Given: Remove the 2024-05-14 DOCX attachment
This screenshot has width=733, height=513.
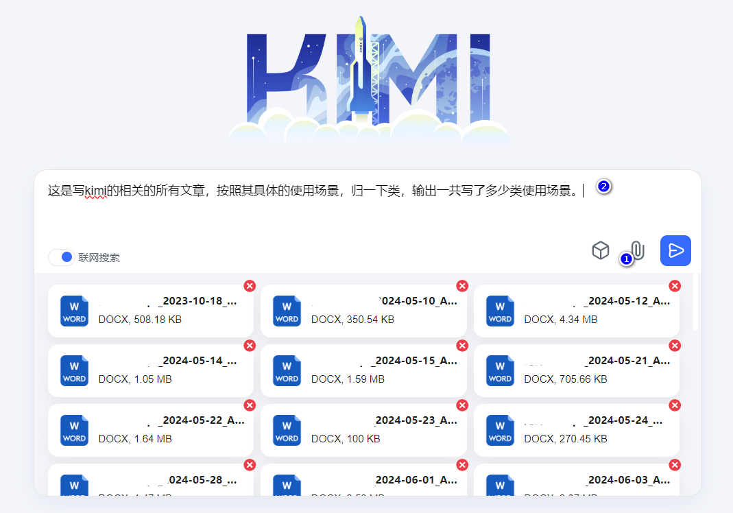Looking at the screenshot, I should [250, 346].
